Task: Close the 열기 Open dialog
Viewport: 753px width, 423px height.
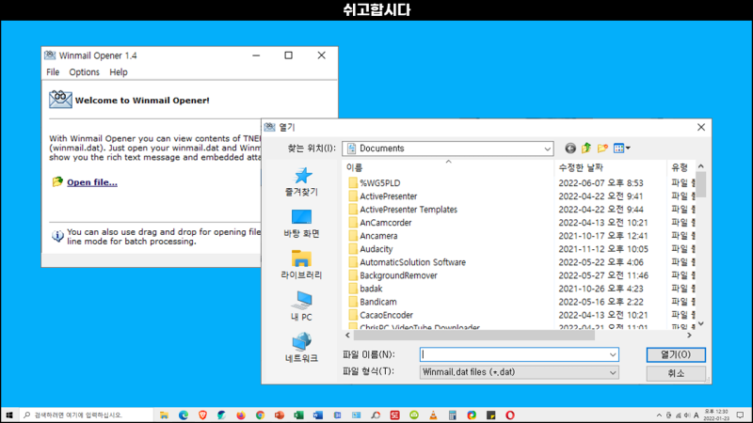Action: (701, 127)
